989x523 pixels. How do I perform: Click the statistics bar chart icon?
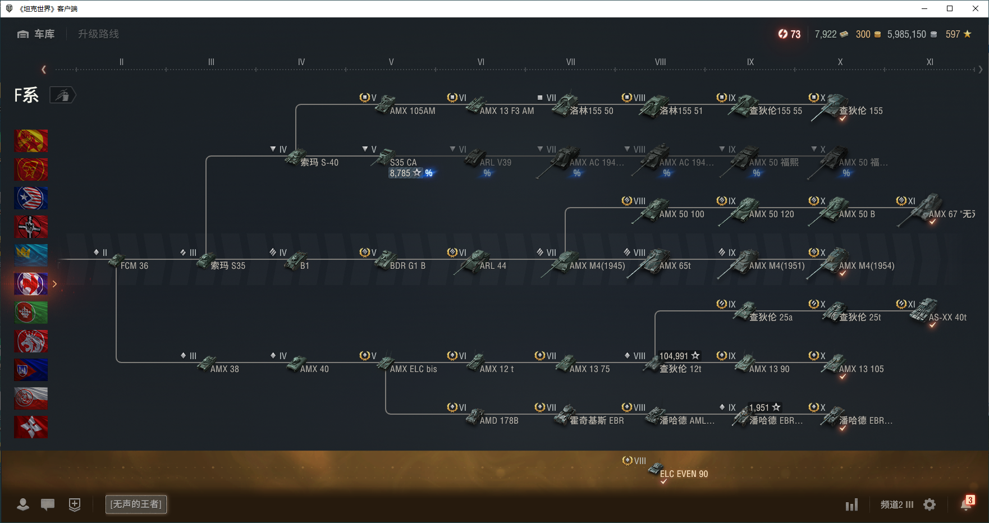851,504
